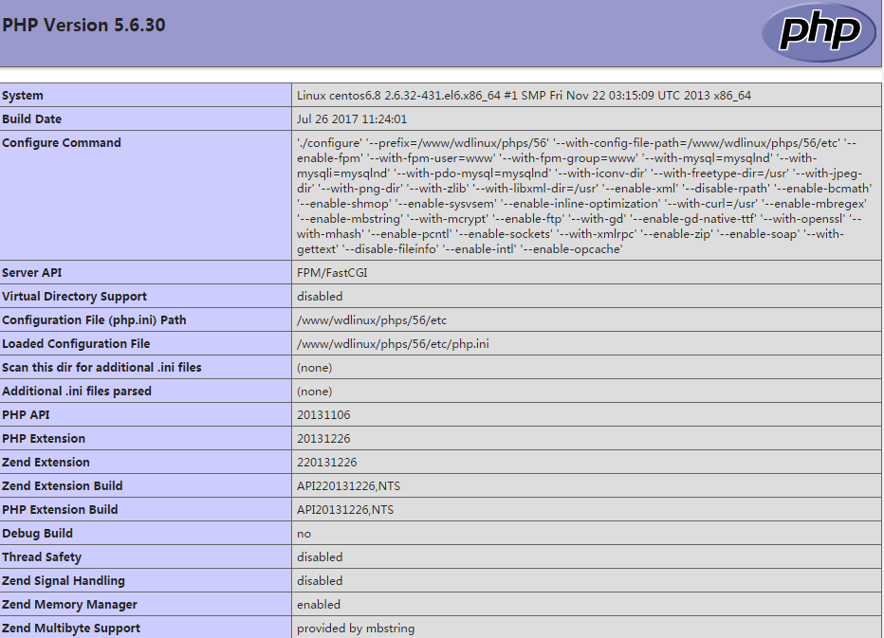
Task: Click the '/www/wdlinux/phps/56/etc' path value
Action: (372, 320)
